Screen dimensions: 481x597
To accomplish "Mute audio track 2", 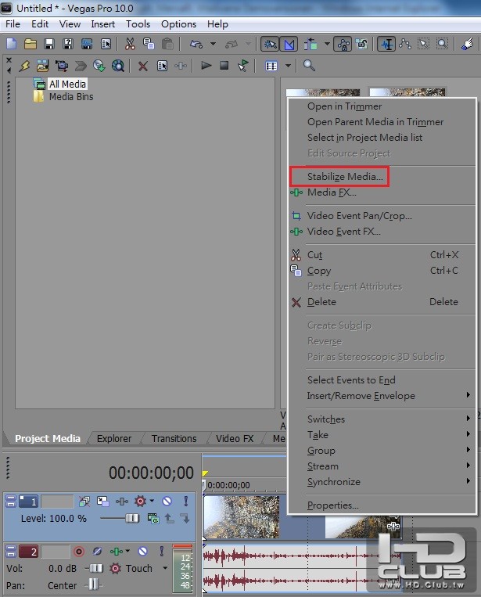I will [x=142, y=551].
